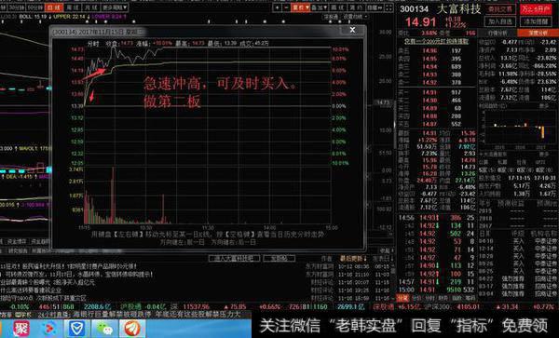Screen dimensions: 559x338
Task: Select the tab left of the highlighted tab
Action: [x=498, y=34]
